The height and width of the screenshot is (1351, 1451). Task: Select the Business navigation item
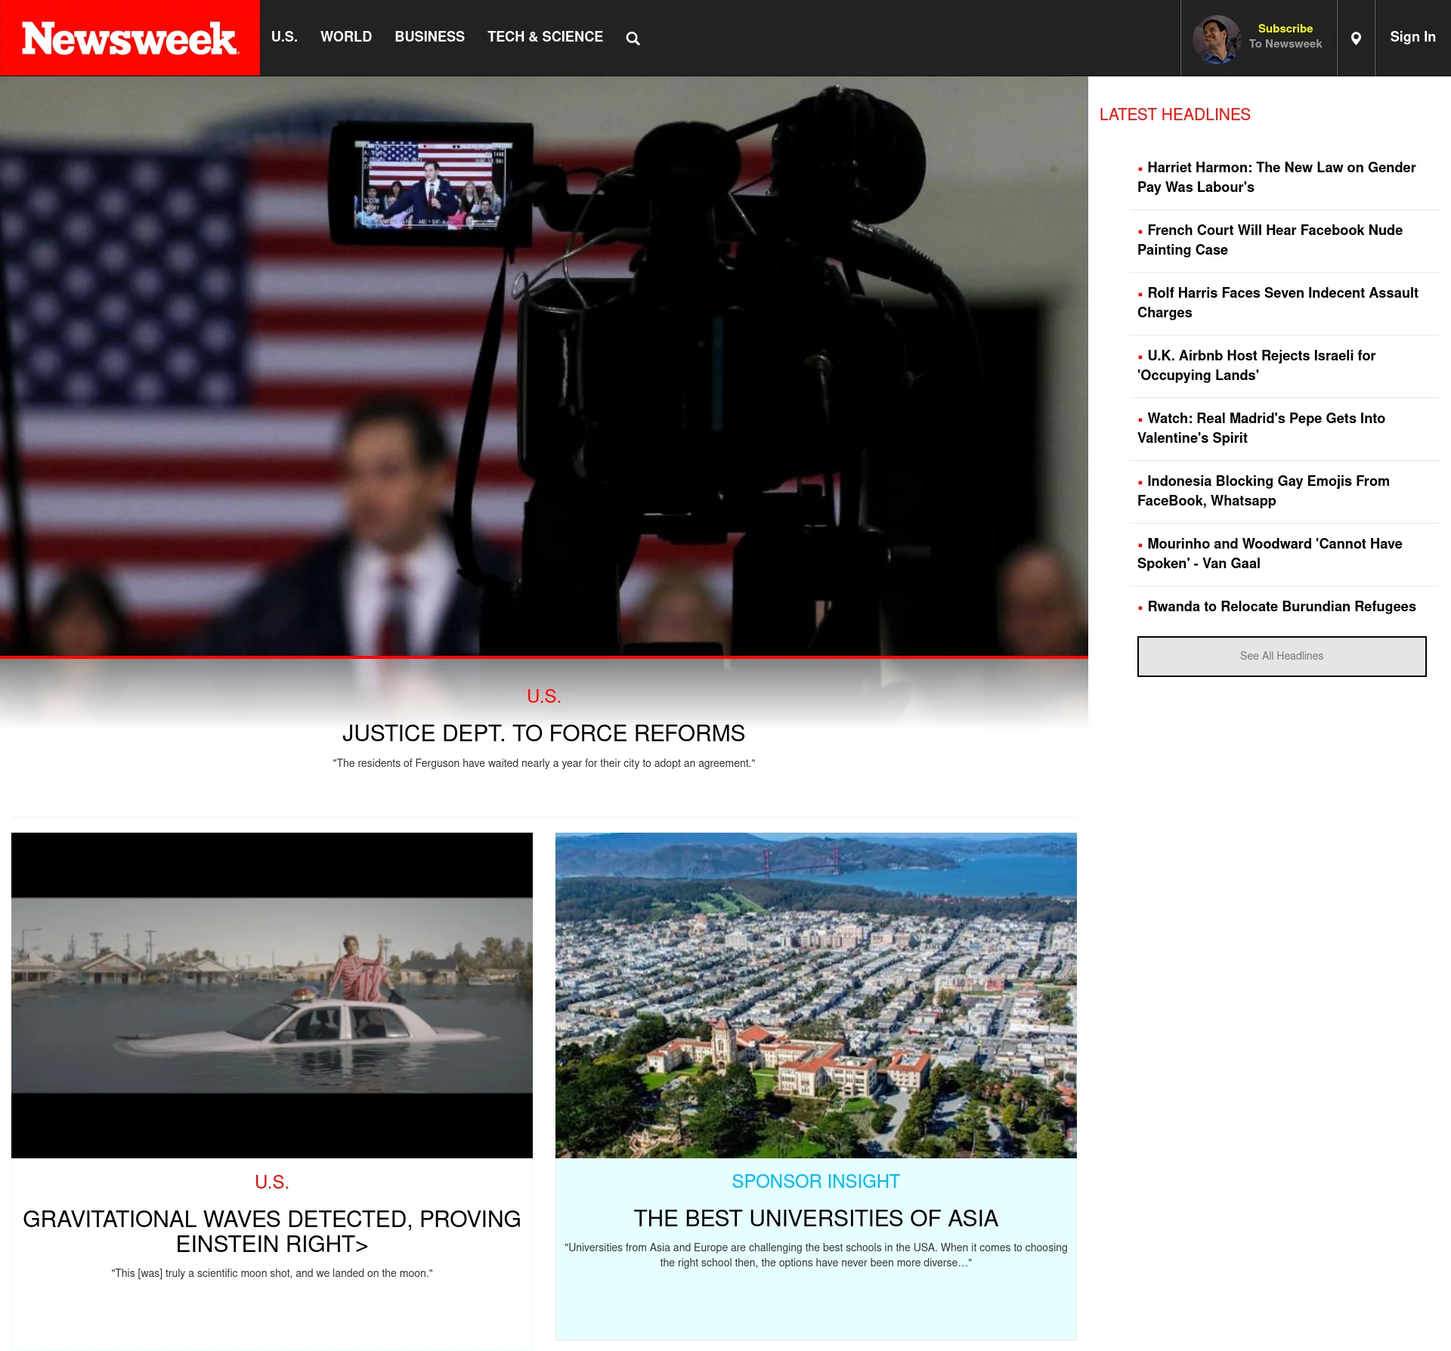(429, 37)
